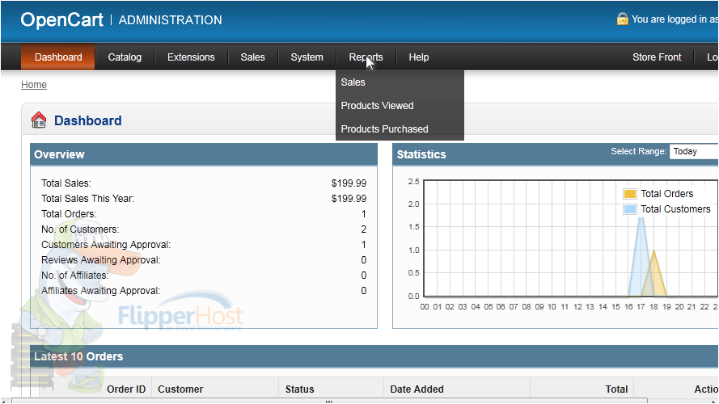This screenshot has width=719, height=404.
Task: Click the OpenCart logo
Action: 62,19
